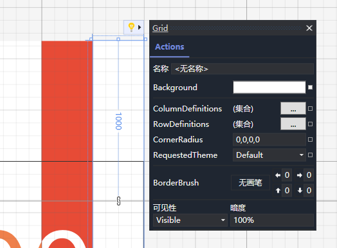Open the Grid type link in header
Image resolution: width=337 pixels, height=248 pixels.
pos(160,28)
